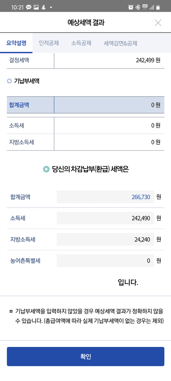Image resolution: width=171 pixels, height=381 pixels.
Task: Tap the battery icon in status bar
Action: pos(158,7)
